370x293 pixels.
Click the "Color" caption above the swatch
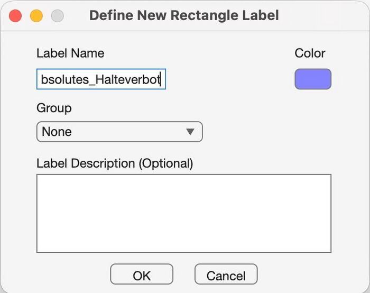click(x=310, y=53)
